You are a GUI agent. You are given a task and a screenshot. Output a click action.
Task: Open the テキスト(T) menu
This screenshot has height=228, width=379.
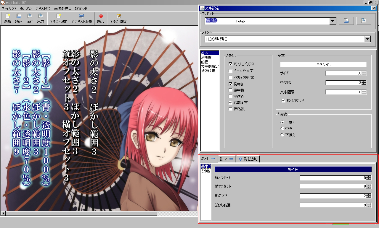[x=43, y=9]
